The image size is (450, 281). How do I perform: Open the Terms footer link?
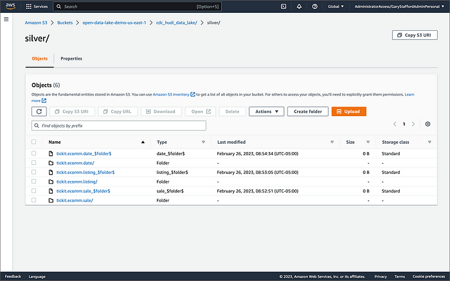tap(399, 277)
